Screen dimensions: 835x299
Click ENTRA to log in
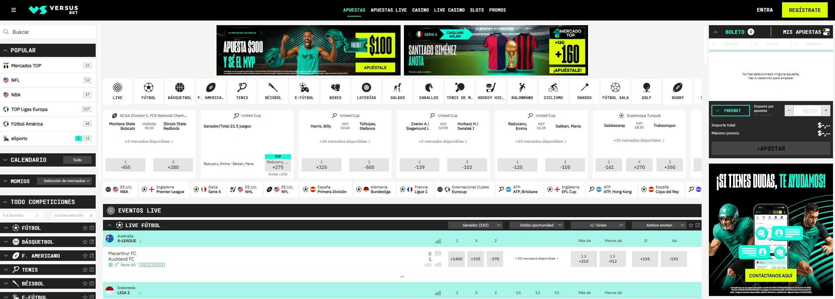click(764, 10)
